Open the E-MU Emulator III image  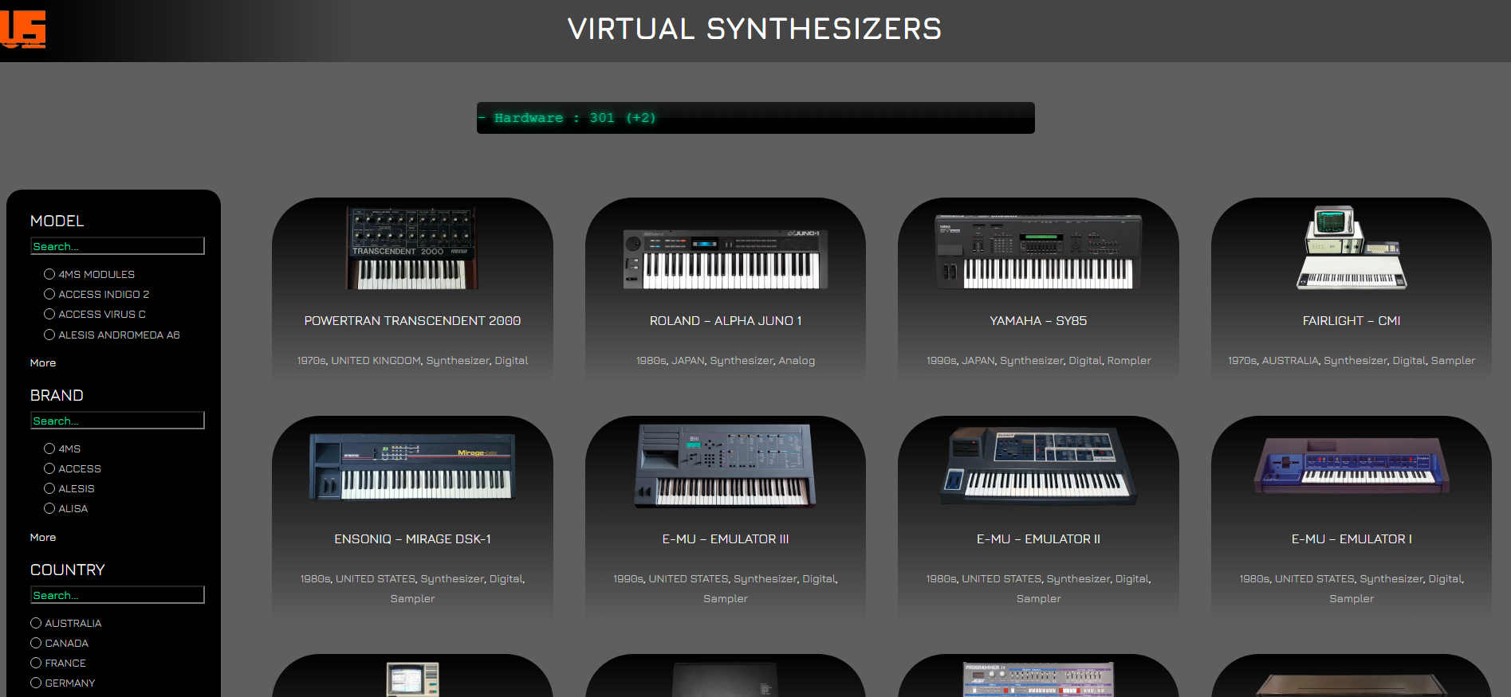click(x=726, y=466)
